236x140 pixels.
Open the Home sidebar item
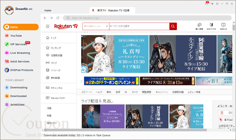[x=21, y=27]
